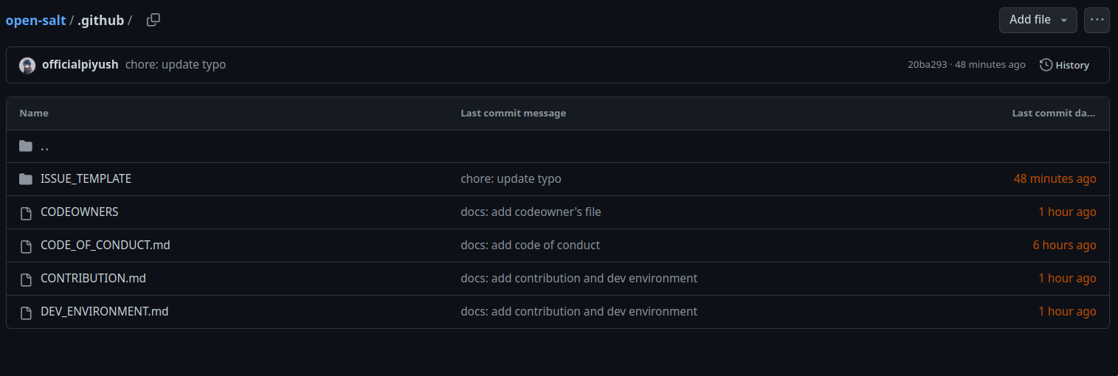Screen dimensions: 1118x376
Task: Click the DEV_ENVIRONMENT.md file icon
Action: click(x=26, y=313)
